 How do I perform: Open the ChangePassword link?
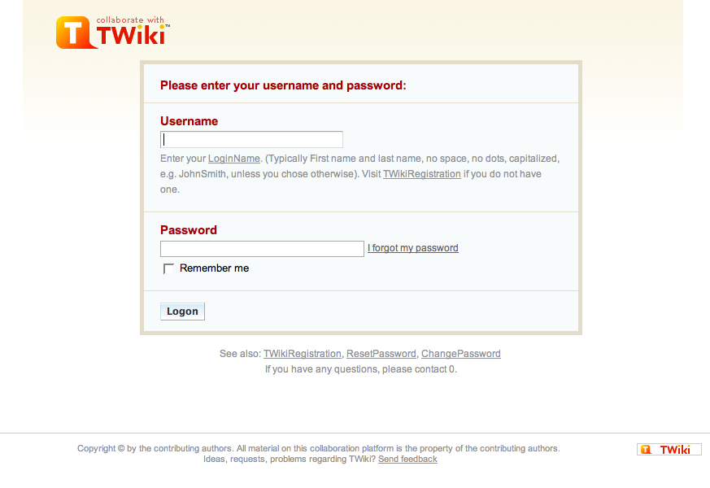[460, 353]
